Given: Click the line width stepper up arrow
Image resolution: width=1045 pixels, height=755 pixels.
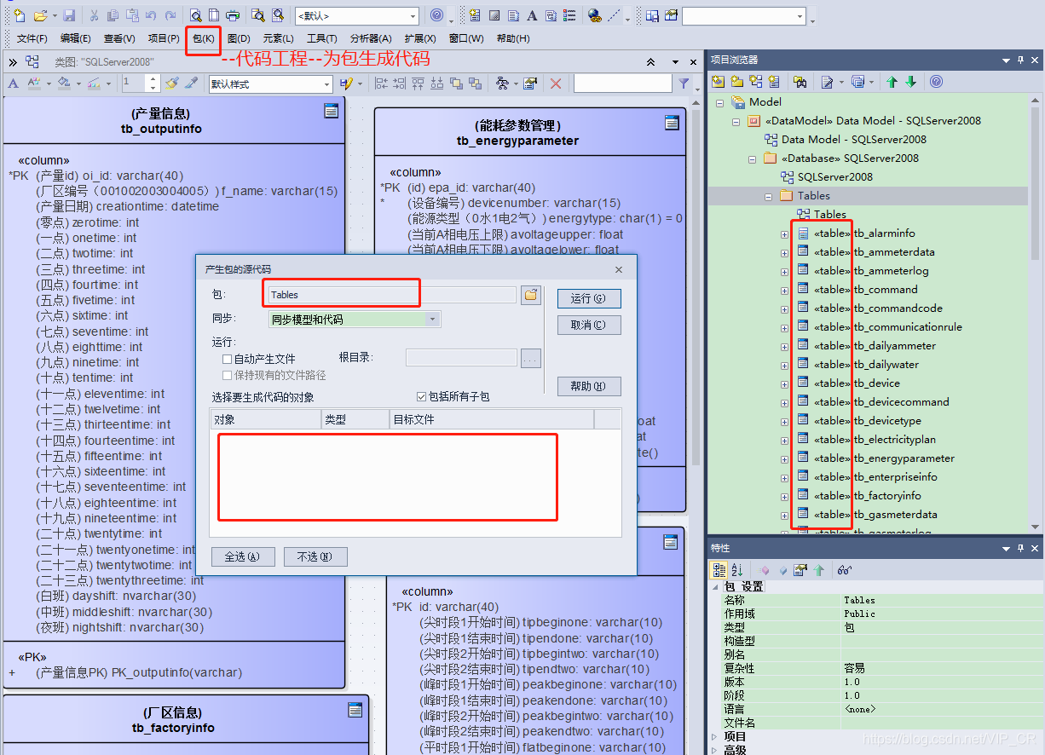Looking at the screenshot, I should click(x=153, y=79).
